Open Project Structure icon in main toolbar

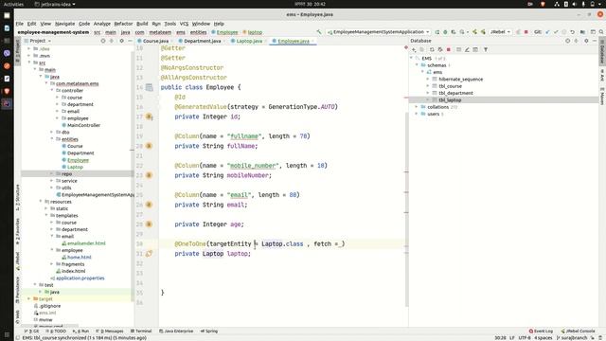(583, 32)
